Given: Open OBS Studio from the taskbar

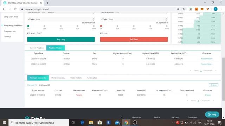Looking at the screenshot, I should 135,122.
